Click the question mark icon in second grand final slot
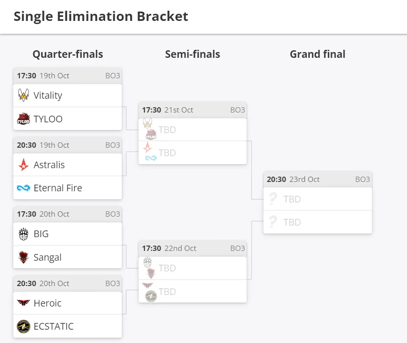Viewport: 407px width, 343px height. click(x=273, y=222)
